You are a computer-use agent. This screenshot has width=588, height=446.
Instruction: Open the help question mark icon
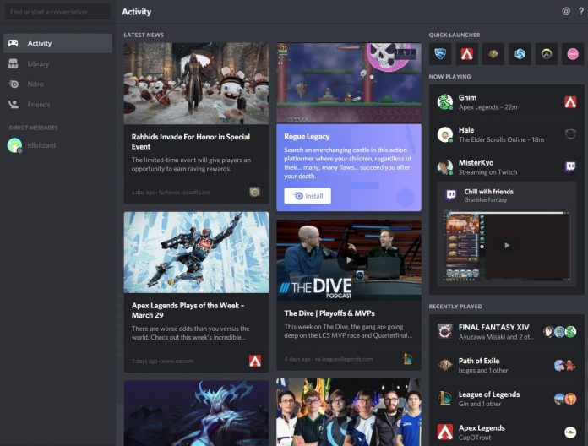pyautogui.click(x=580, y=12)
